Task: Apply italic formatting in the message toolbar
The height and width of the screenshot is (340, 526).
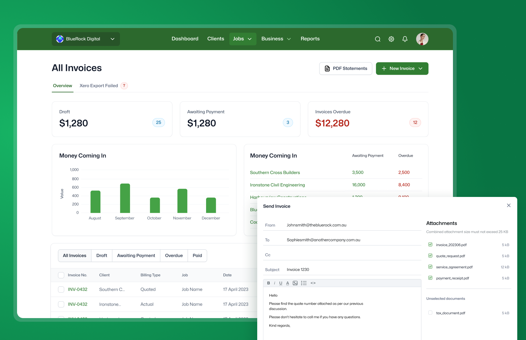Action: click(x=275, y=283)
